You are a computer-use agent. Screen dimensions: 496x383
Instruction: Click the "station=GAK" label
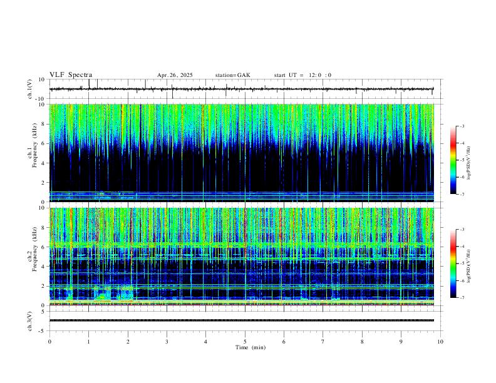[232, 75]
